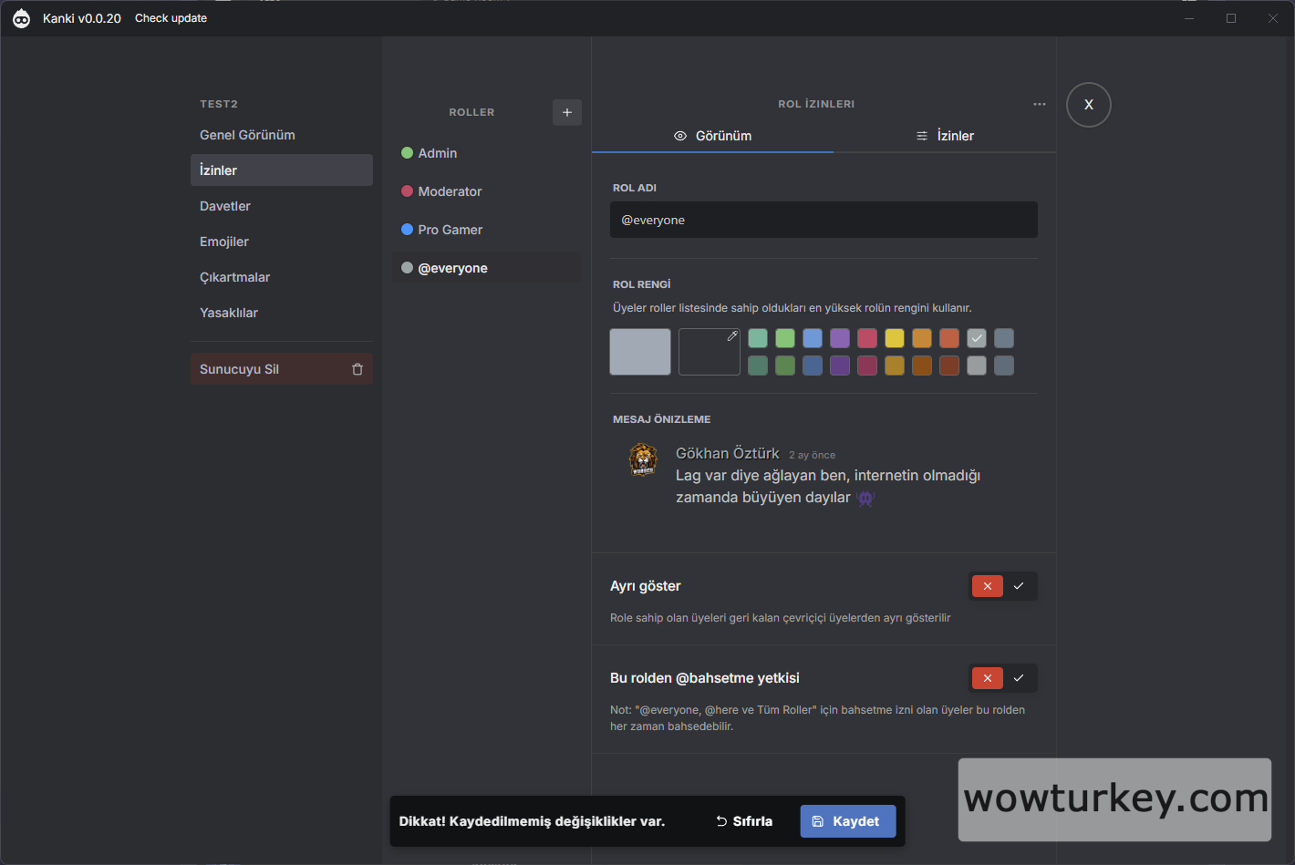Reset changes with the Sıfırla button

pos(744,821)
